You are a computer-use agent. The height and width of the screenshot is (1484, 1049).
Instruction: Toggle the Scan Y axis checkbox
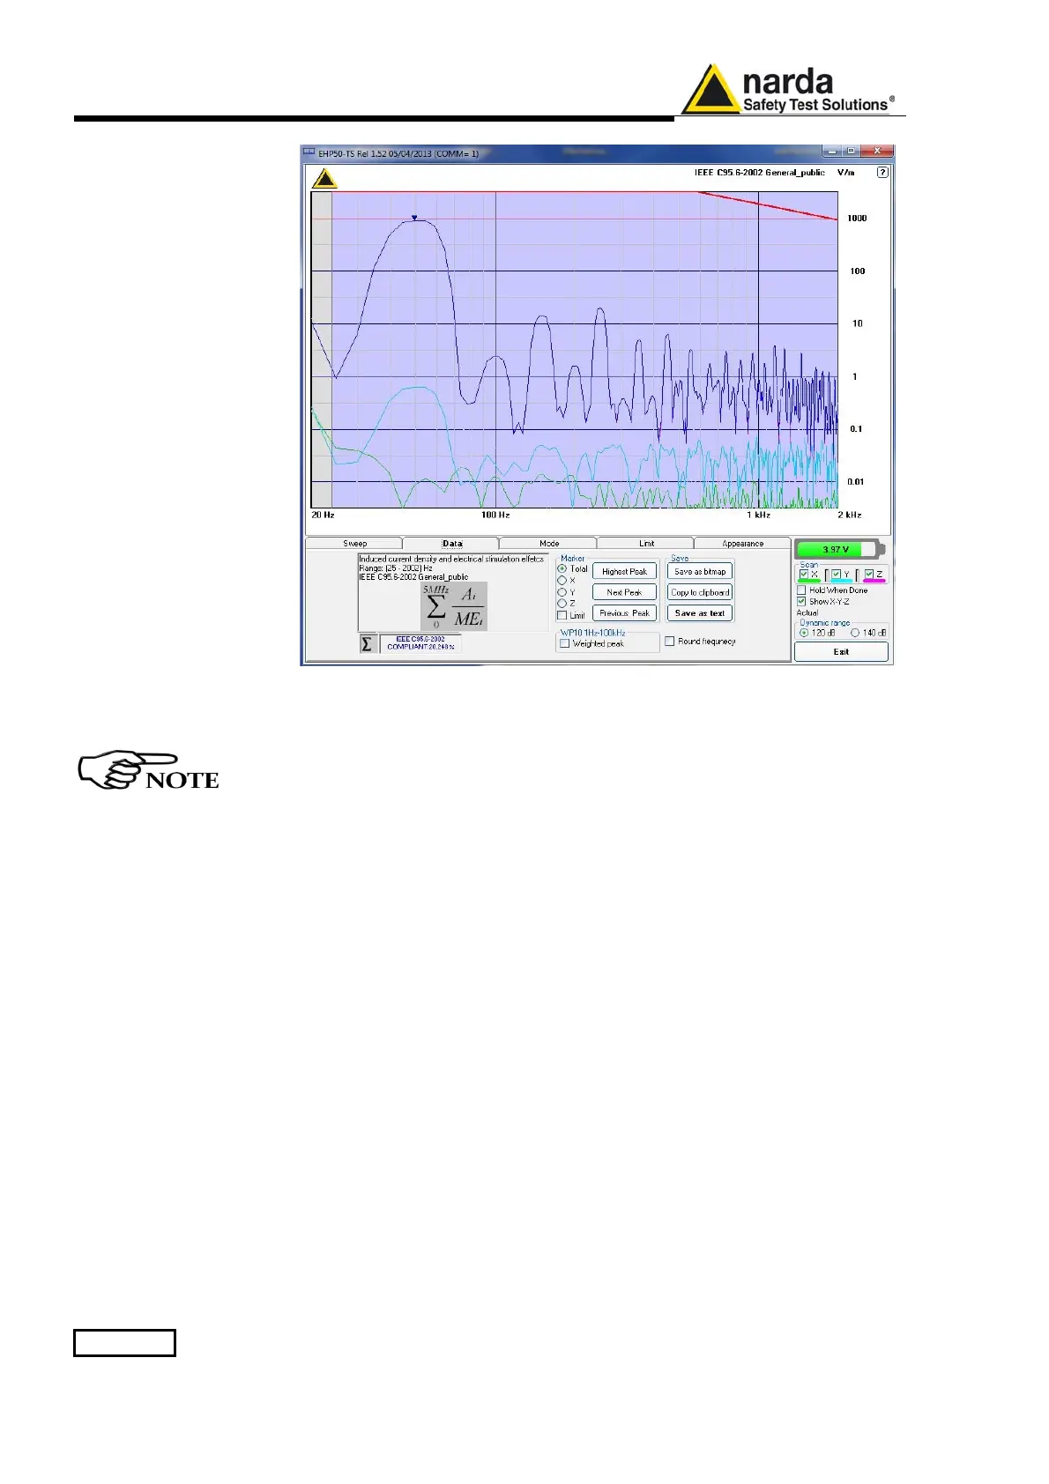(837, 575)
